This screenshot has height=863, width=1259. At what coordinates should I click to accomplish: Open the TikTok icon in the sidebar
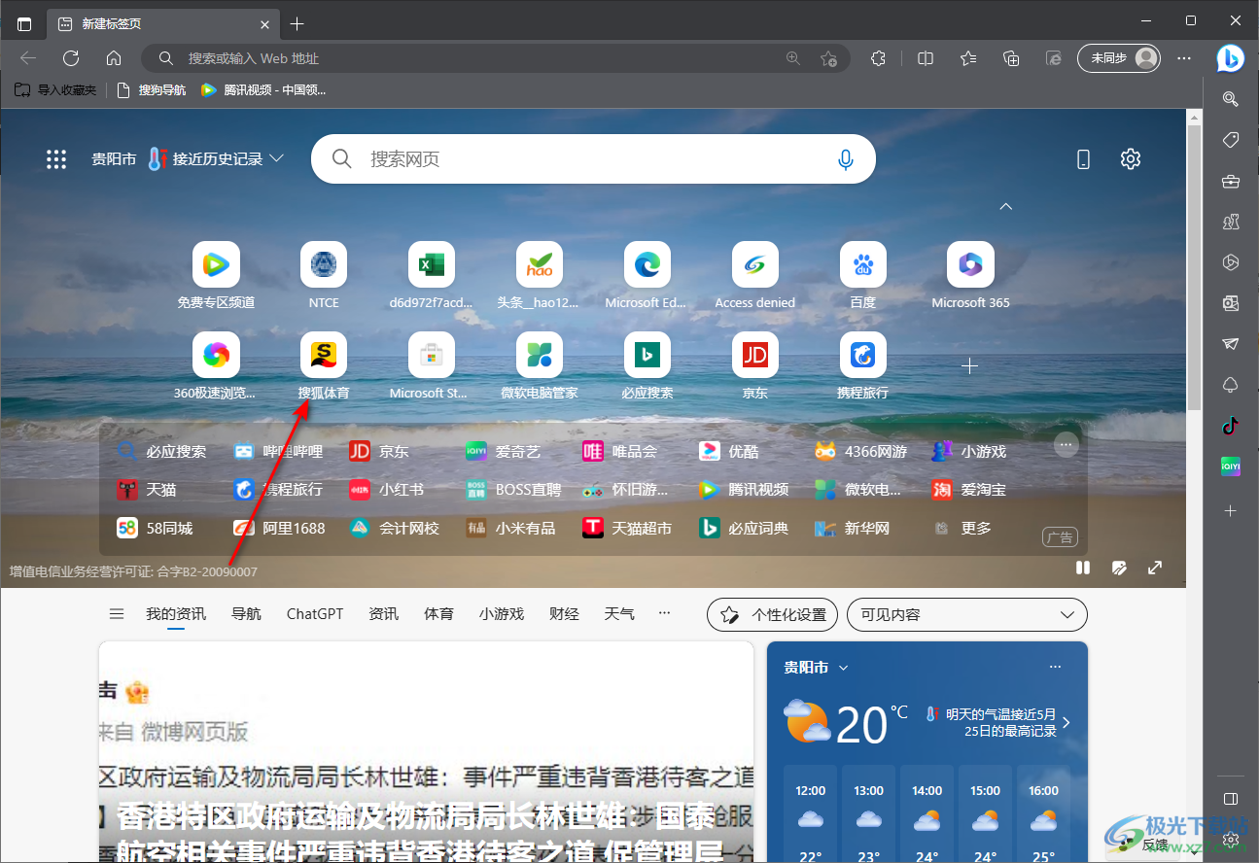click(x=1231, y=426)
